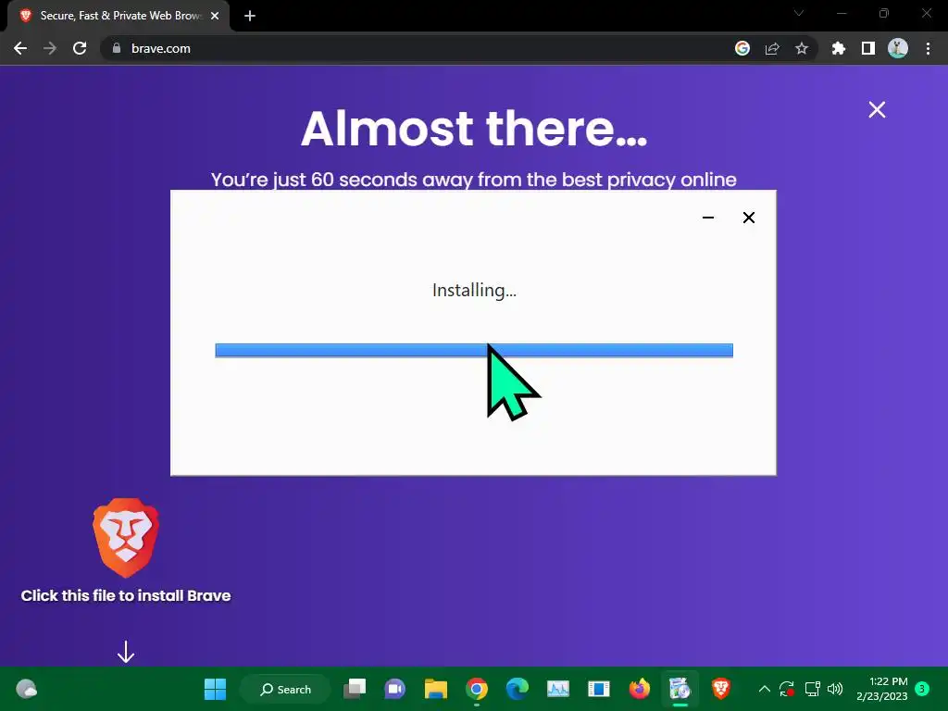Open the volume speaker tray icon
Screen dimensions: 948x711
point(835,689)
